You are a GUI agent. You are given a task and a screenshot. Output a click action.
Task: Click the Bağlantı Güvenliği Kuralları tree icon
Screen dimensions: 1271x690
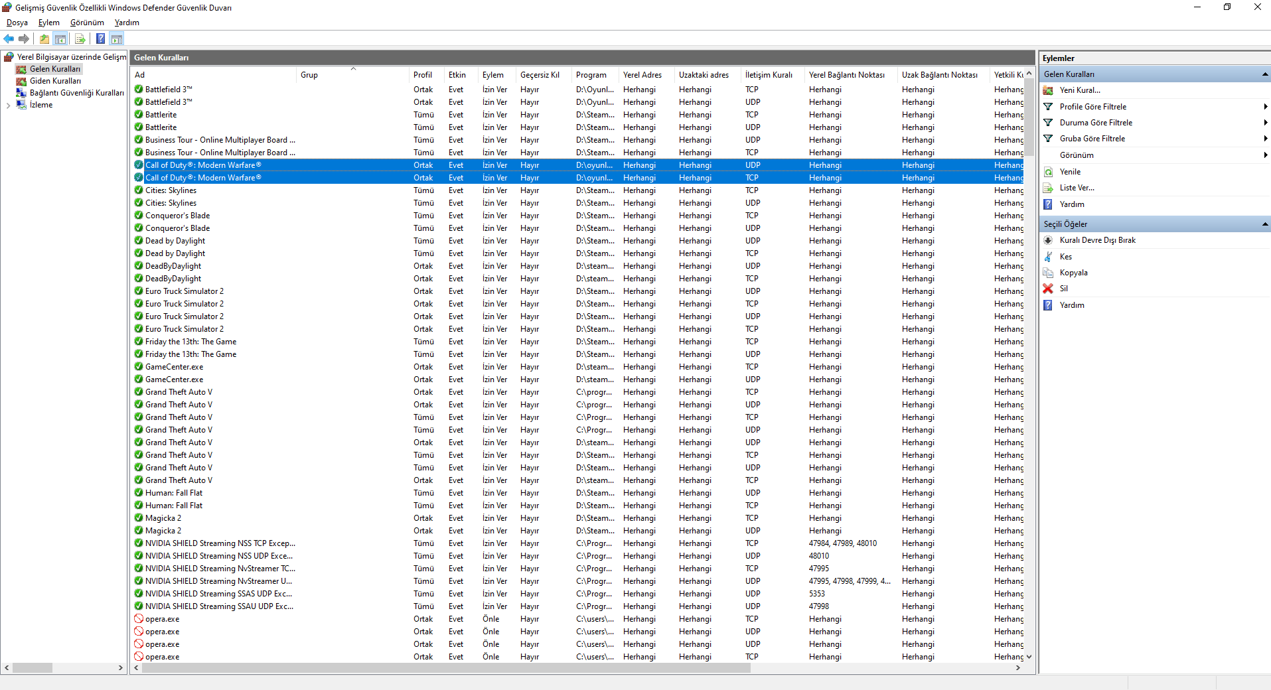click(x=21, y=93)
